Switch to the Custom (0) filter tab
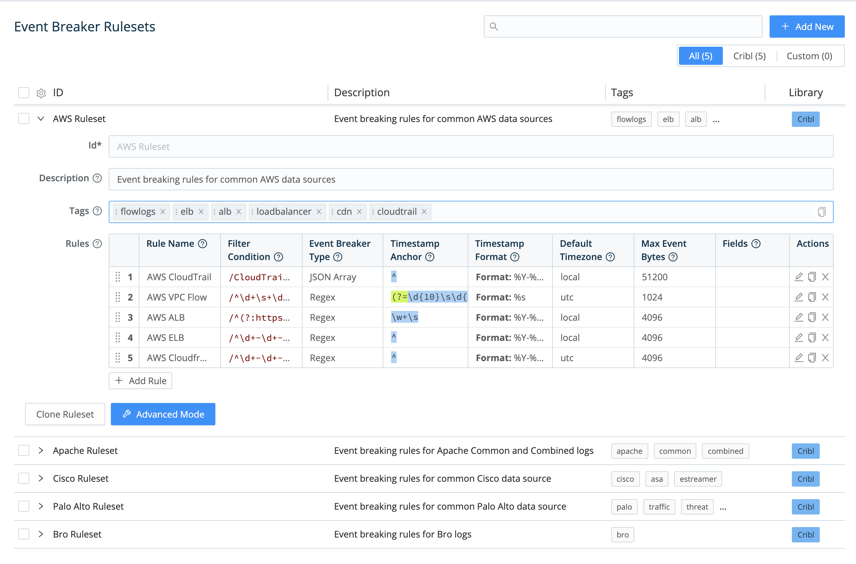Viewport: 856px width, 564px height. [x=809, y=56]
